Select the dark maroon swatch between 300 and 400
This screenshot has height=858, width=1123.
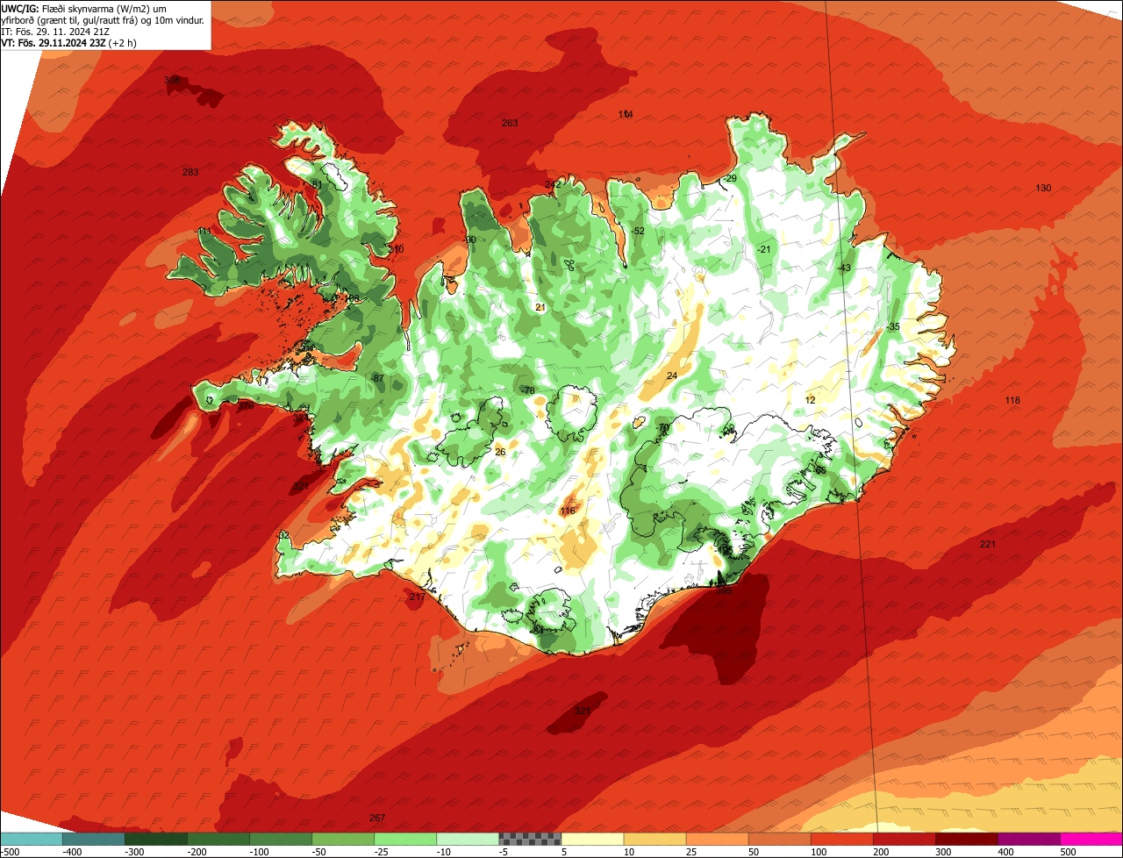[966, 838]
